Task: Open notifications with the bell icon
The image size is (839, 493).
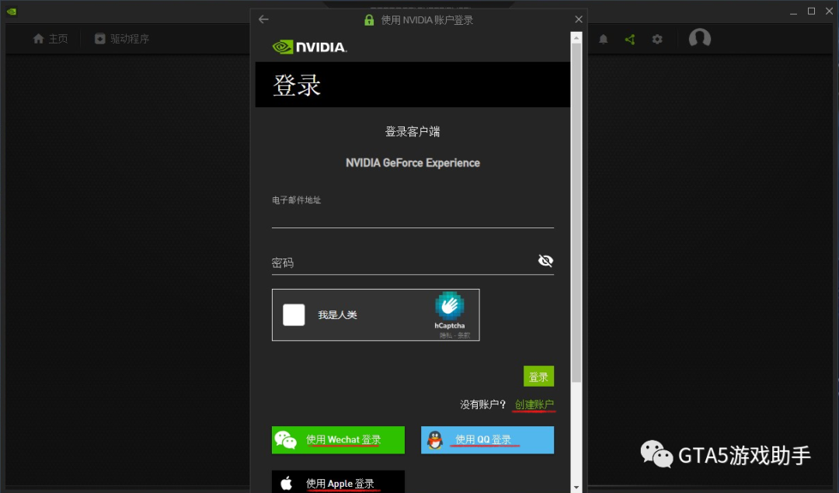Action: [603, 39]
